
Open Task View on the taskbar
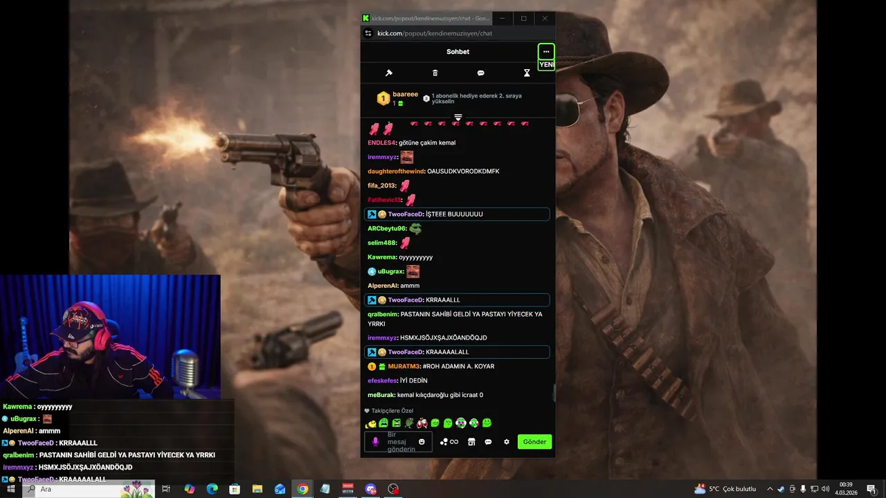(166, 489)
